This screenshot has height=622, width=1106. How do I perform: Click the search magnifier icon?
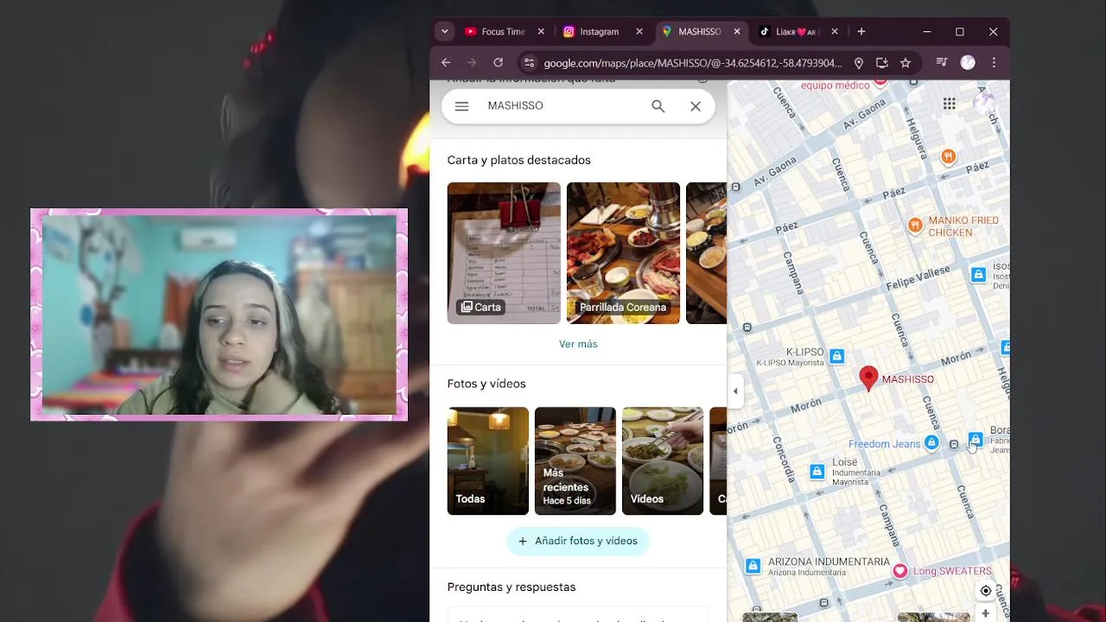[658, 106]
